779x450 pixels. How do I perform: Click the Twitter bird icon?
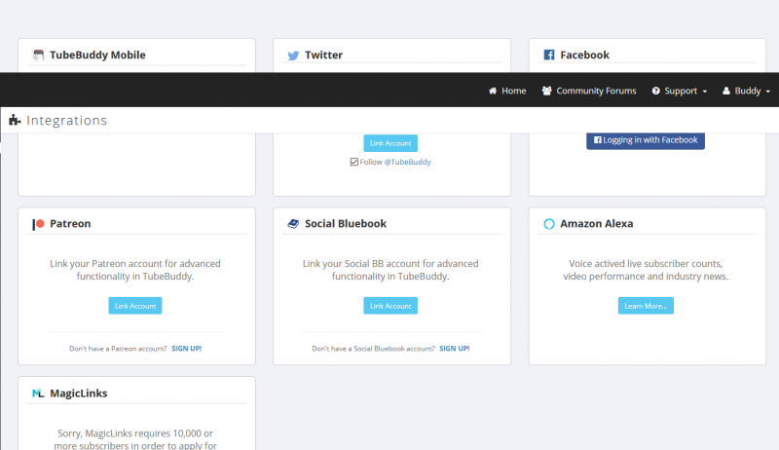point(293,56)
